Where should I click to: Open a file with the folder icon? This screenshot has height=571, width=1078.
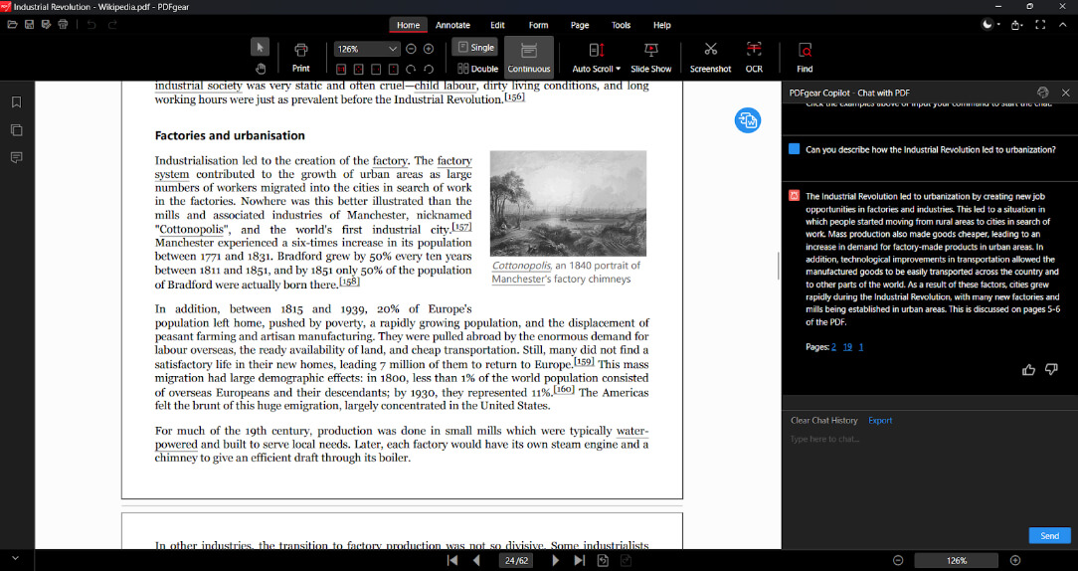12,25
